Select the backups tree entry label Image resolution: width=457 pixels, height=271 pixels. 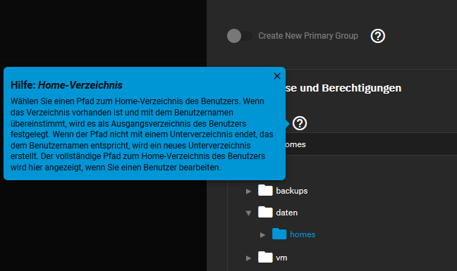tap(292, 191)
